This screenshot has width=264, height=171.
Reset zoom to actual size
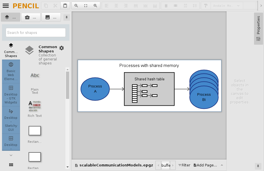(86, 6)
